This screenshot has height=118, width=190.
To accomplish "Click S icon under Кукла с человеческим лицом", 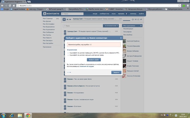I will click(65, 102).
